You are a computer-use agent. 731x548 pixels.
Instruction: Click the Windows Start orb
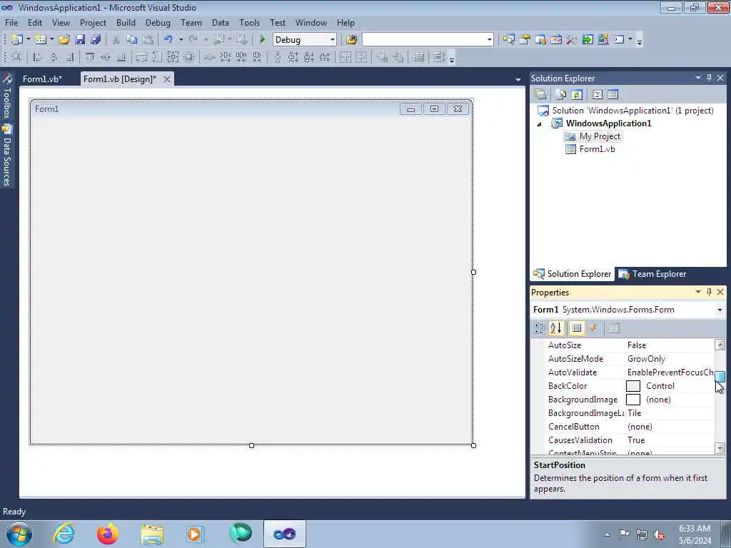tap(19, 534)
